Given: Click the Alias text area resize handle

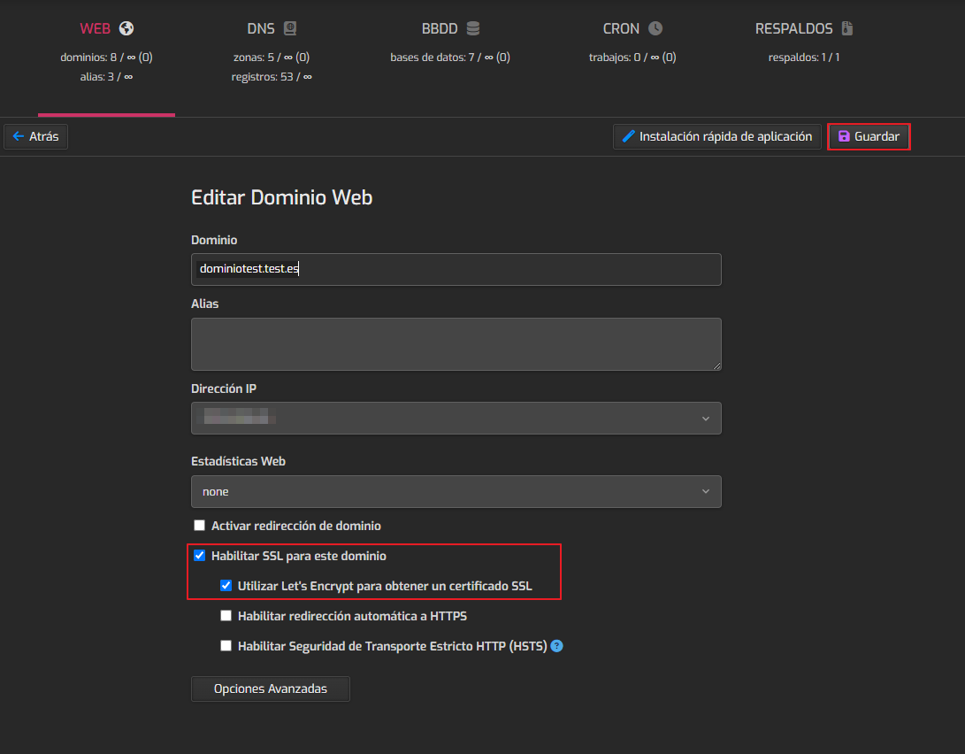Looking at the screenshot, I should click(716, 365).
